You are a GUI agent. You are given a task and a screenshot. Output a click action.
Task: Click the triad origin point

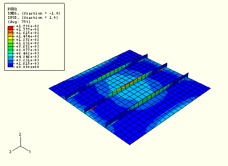pos(20,146)
